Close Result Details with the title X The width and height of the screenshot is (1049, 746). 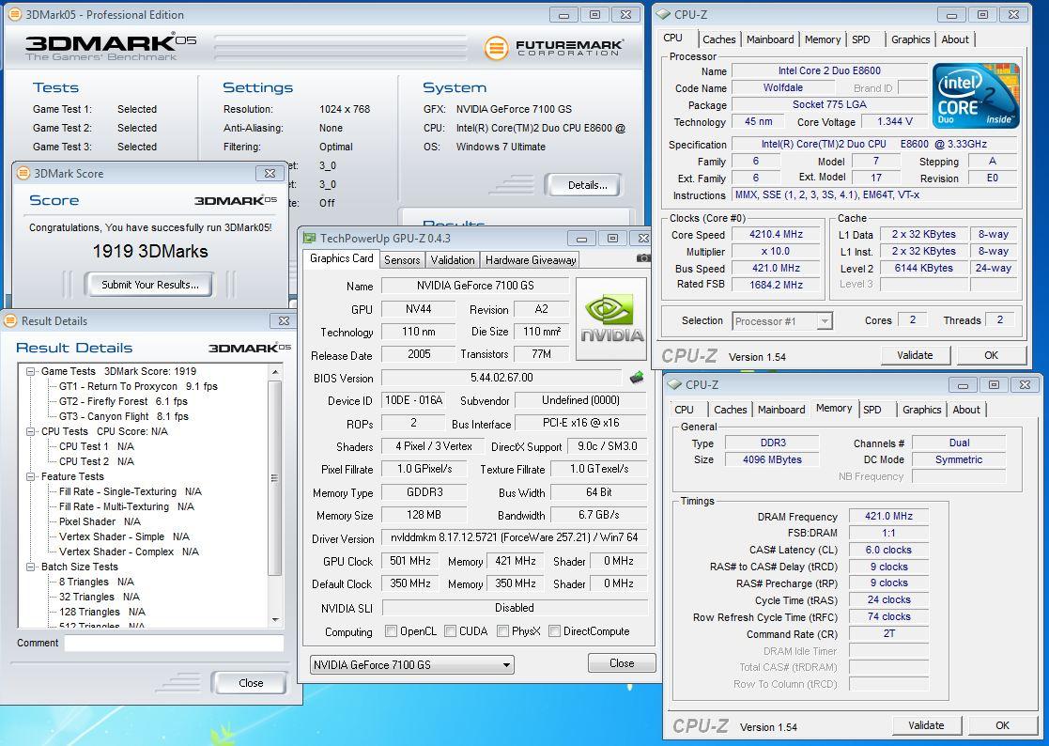coord(284,321)
